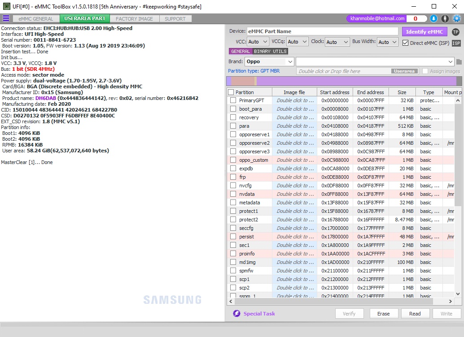Open the Clock dropdown
The width and height of the screenshot is (464, 337).
click(337, 42)
